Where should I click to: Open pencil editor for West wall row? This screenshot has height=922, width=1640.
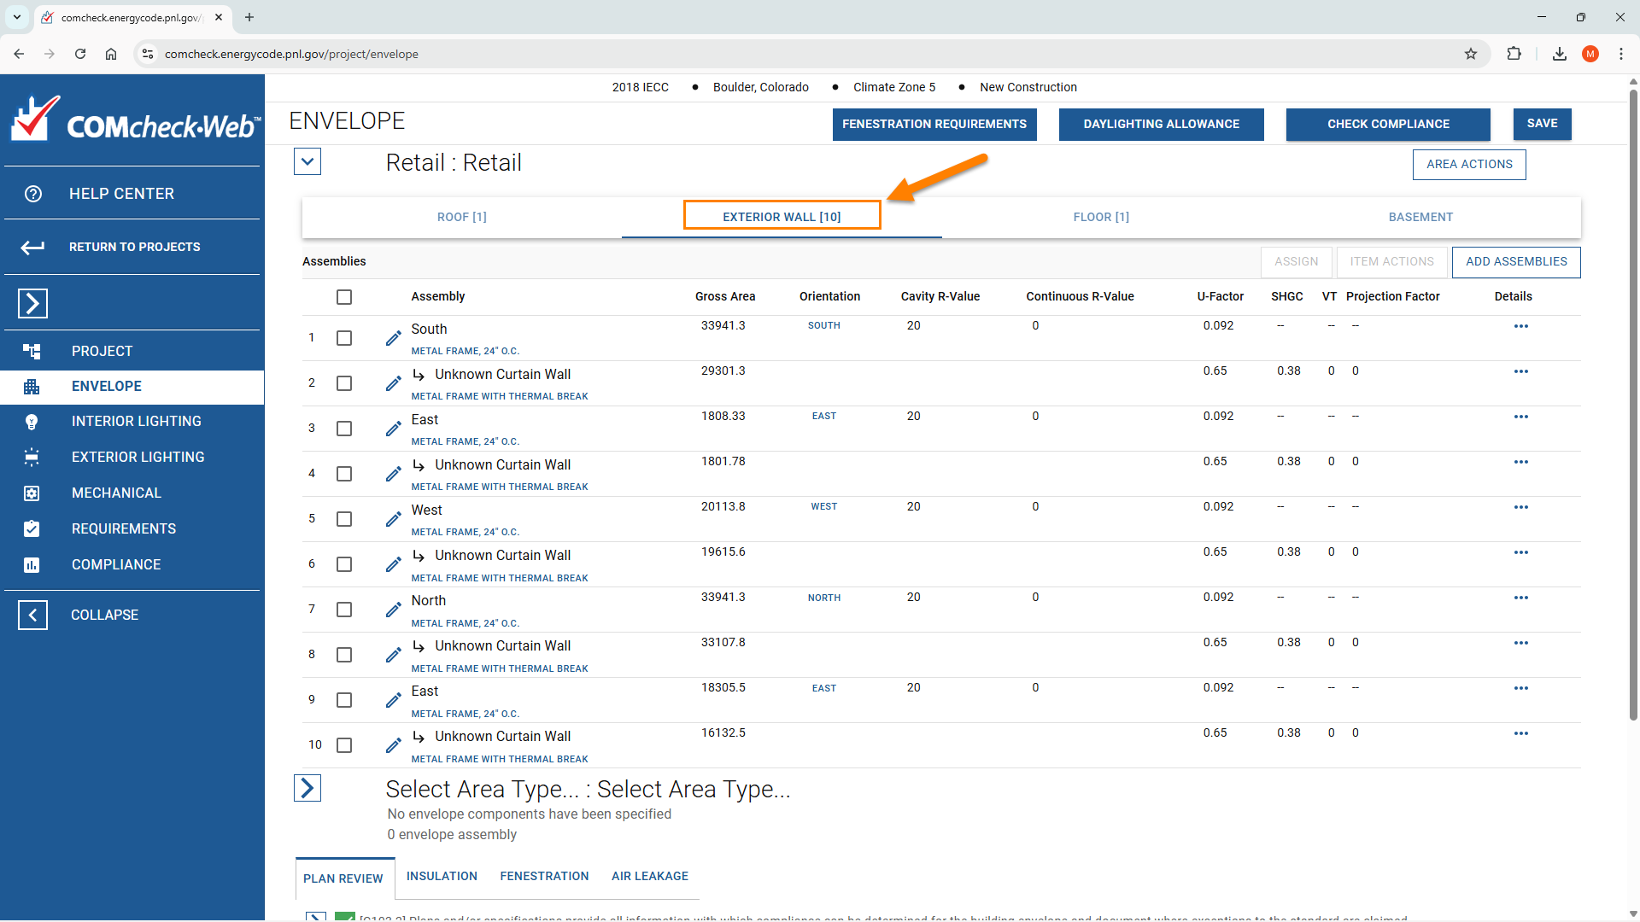tap(393, 519)
